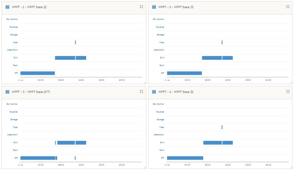Click 'Equalize' axis label in MPPT - 1
Screen dimensions: 294x170
pyautogui.click(x=14, y=27)
